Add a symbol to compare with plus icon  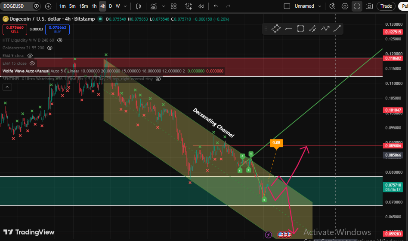click(x=48, y=6)
